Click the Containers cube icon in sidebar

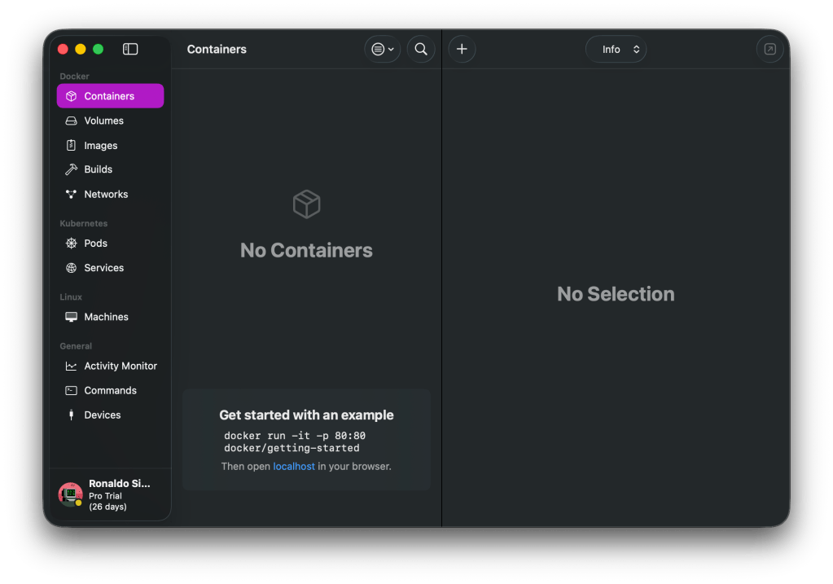coord(71,96)
